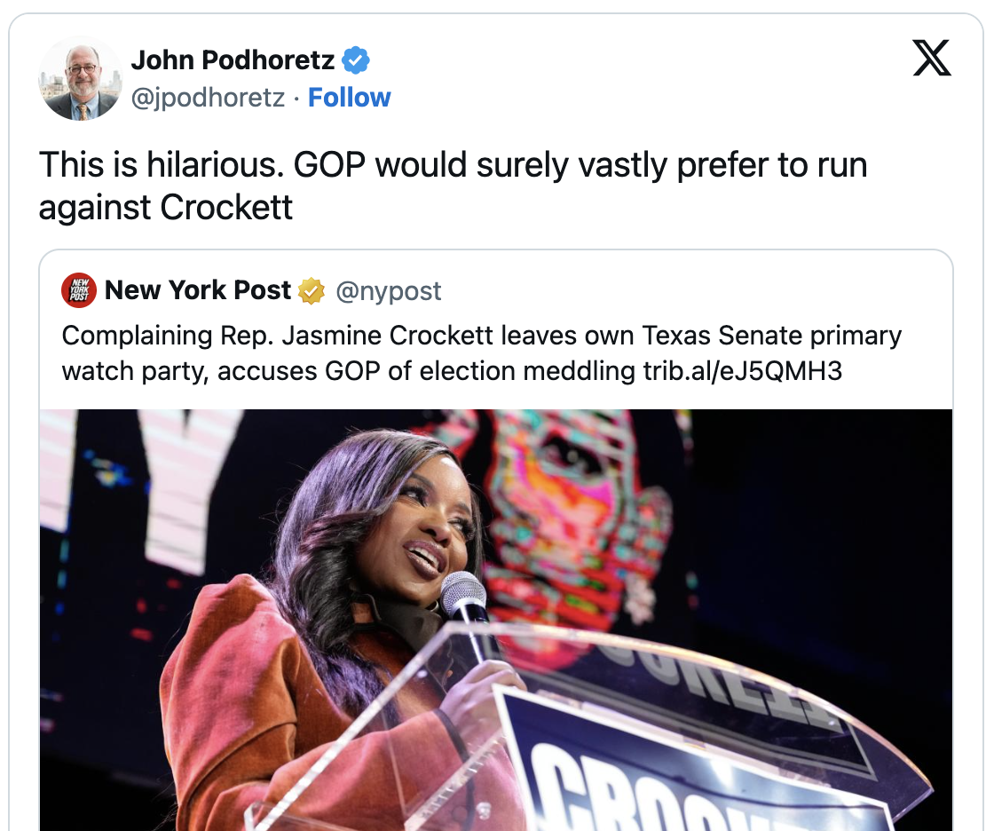The height and width of the screenshot is (831, 994).
Task: Click John Podhoretz's blue verified badge
Action: [357, 60]
